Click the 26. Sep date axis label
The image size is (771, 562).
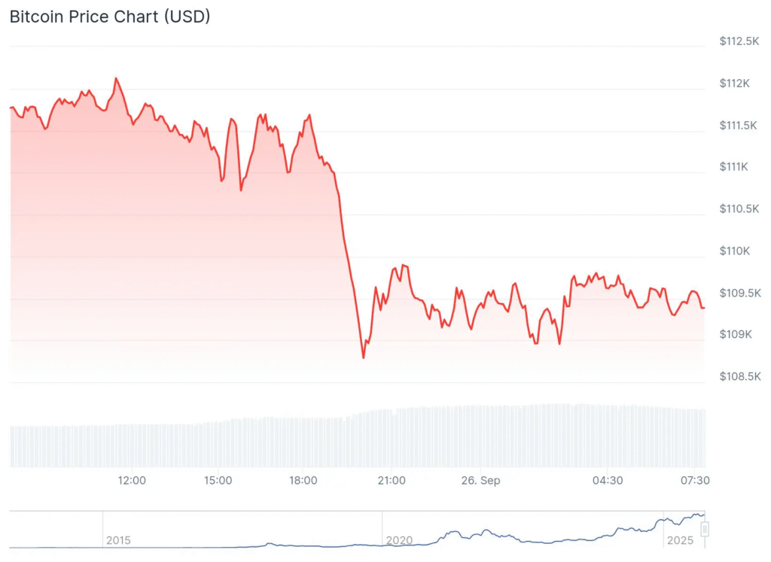click(481, 480)
